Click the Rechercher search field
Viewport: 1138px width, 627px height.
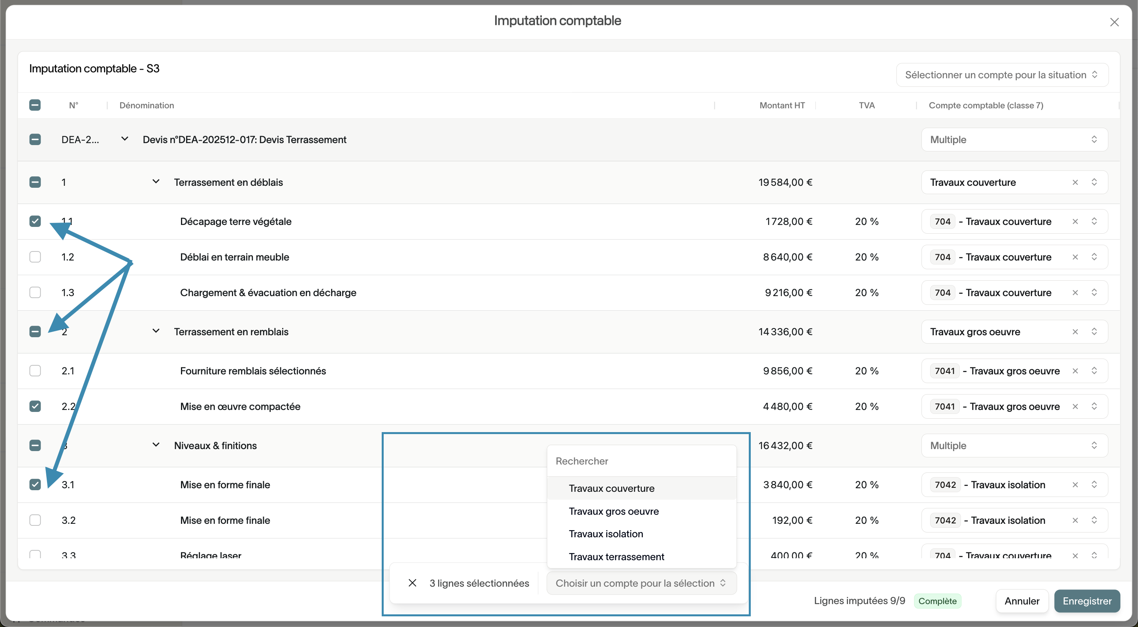641,461
